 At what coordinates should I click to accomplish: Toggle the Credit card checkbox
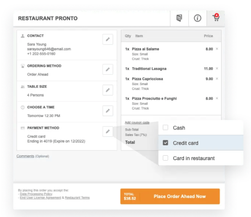tap(165, 143)
